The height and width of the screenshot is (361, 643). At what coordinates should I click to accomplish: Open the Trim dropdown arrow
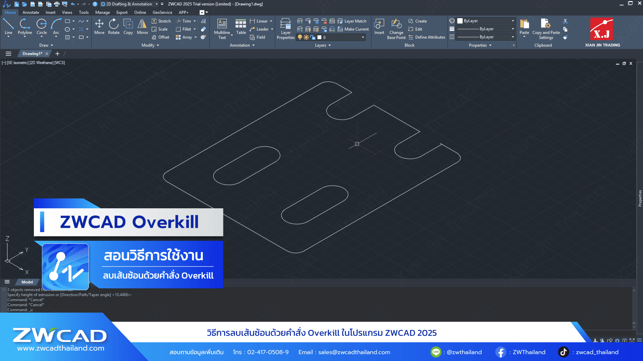coord(195,21)
